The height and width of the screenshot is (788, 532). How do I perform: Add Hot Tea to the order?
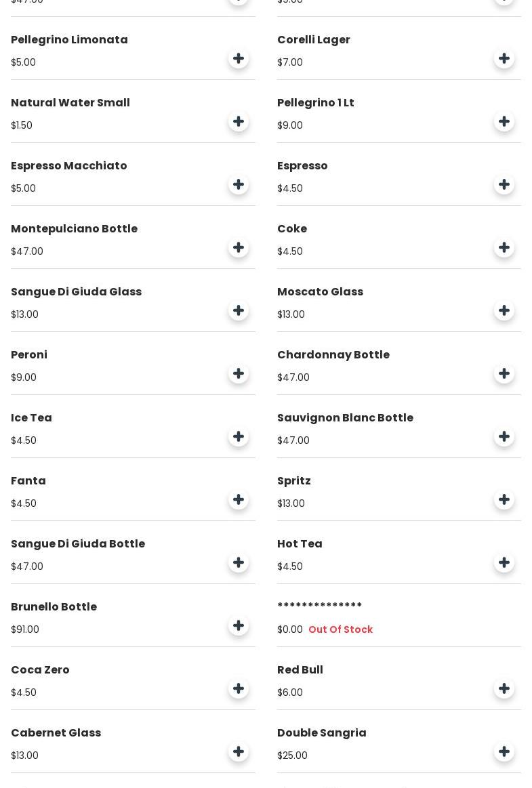pos(504,563)
